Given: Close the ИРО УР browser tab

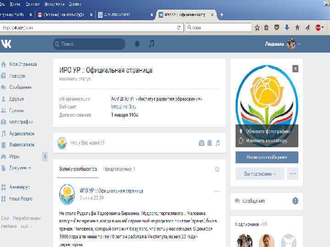Looking at the screenshot, I should point(212,15).
